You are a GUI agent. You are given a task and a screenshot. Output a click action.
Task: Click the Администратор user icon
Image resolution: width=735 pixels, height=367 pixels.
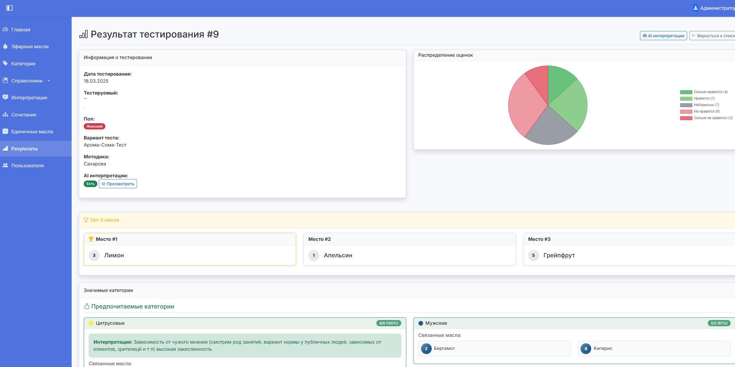click(696, 8)
